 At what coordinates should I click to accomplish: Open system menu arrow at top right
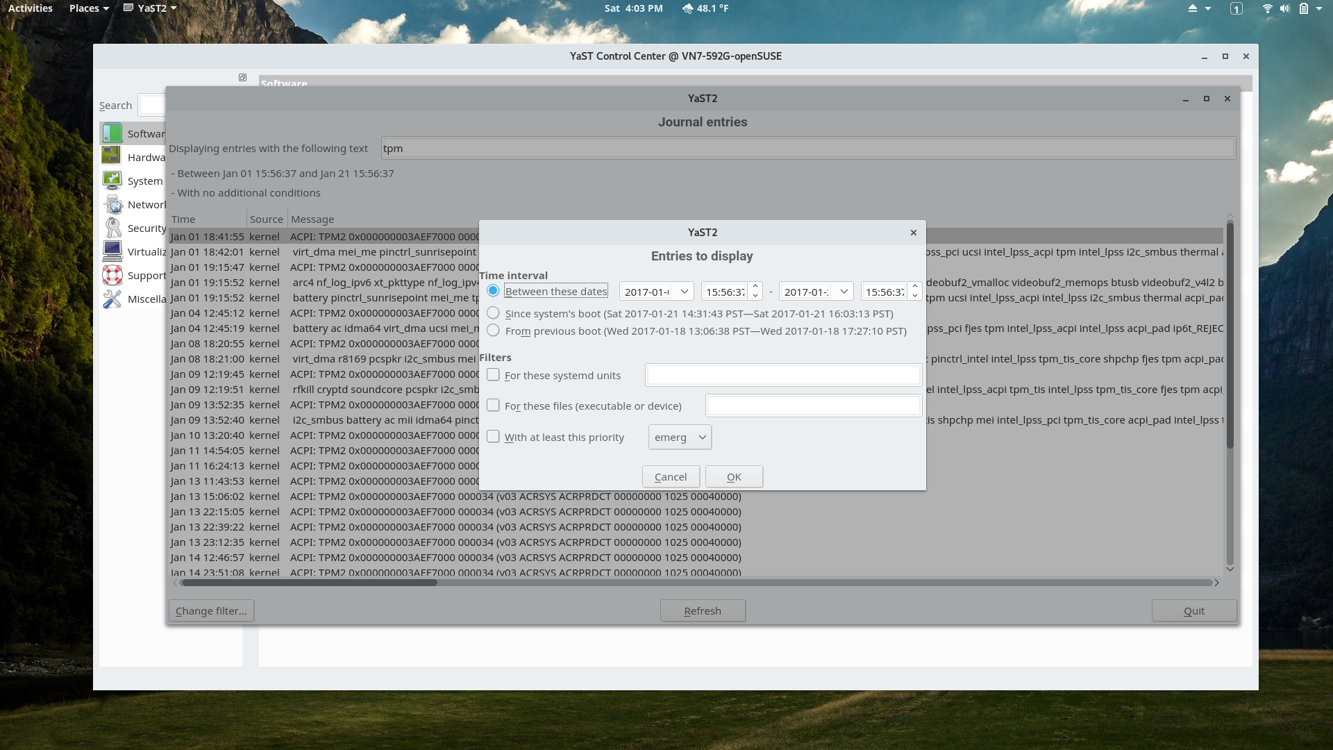pyautogui.click(x=1319, y=8)
